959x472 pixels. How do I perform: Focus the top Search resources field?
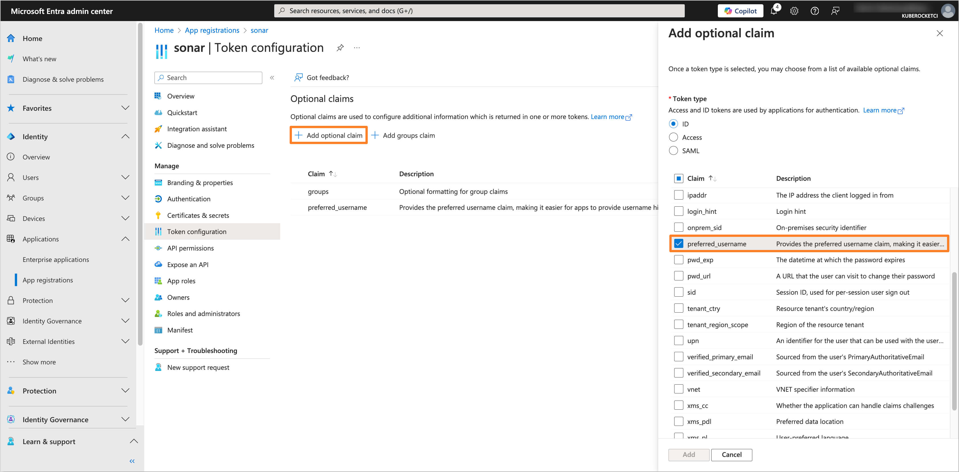click(479, 11)
